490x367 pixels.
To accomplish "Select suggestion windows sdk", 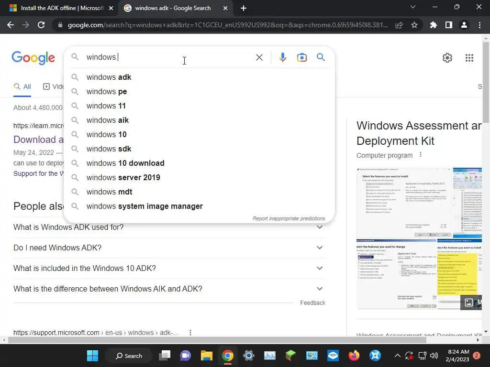I will click(x=199, y=149).
